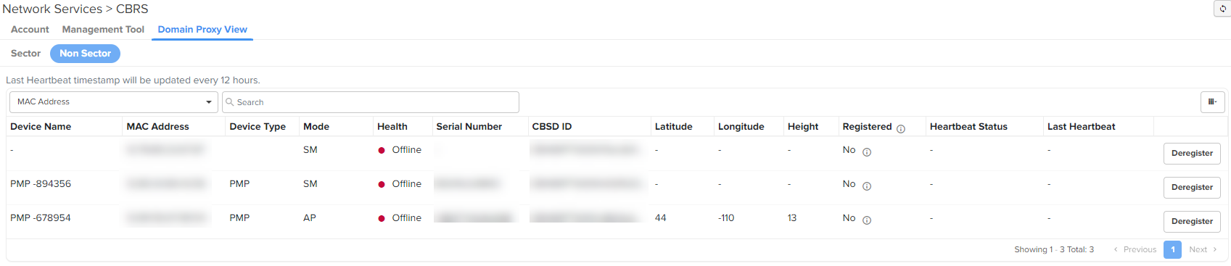Image resolution: width=1231 pixels, height=266 pixels.
Task: Click the refresh icon at top right
Action: 1222,9
